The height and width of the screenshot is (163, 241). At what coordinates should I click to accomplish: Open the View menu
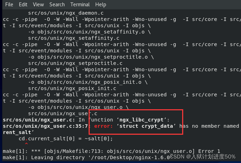coord(38,5)
